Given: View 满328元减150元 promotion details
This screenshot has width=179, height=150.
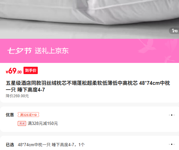Looking at the screenshot, I should pos(43,124).
